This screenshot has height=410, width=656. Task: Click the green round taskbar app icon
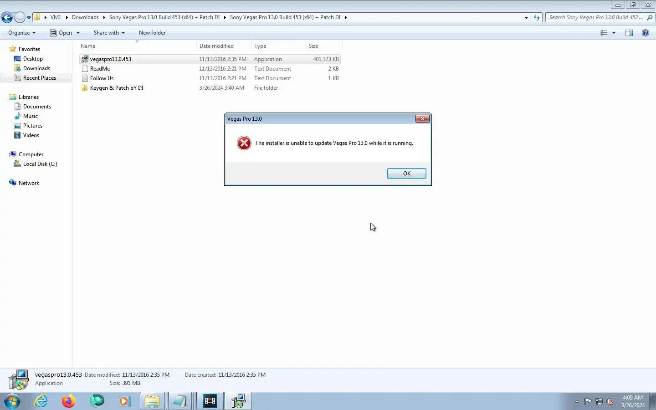(x=97, y=401)
